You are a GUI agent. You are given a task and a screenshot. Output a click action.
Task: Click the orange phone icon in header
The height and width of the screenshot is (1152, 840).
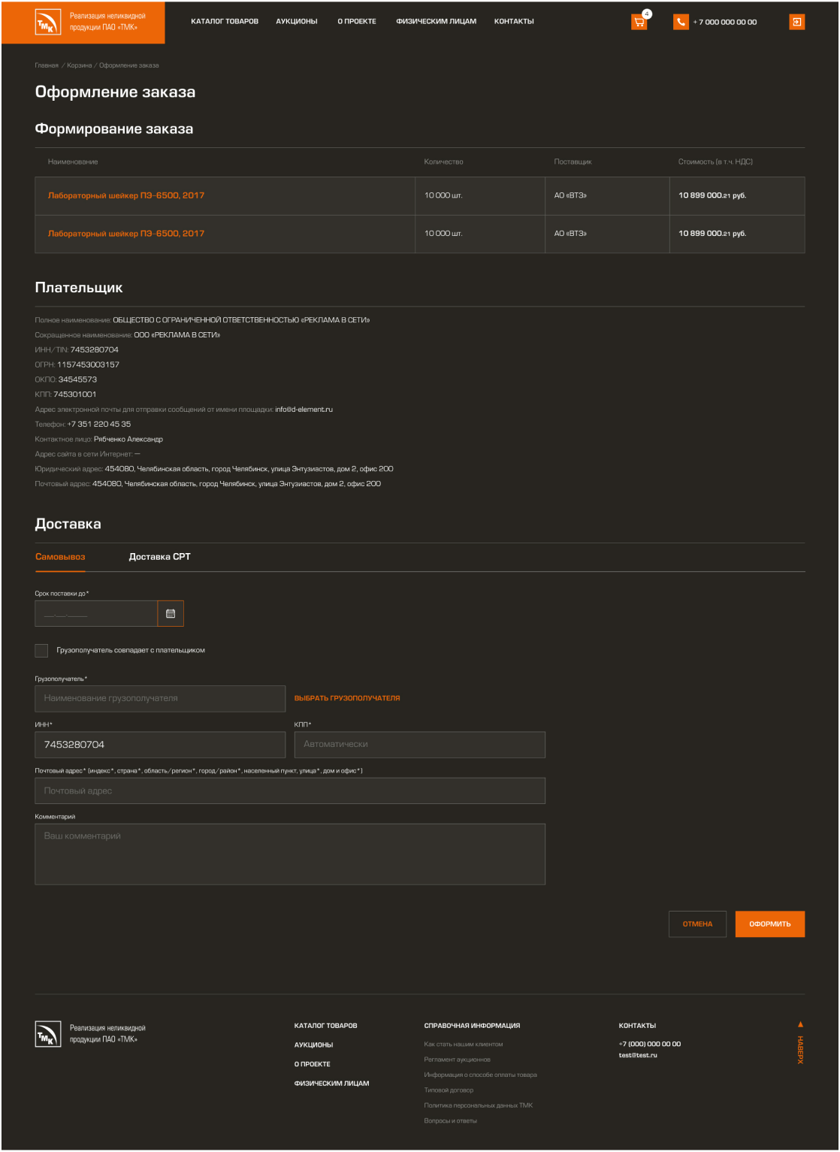click(x=681, y=22)
